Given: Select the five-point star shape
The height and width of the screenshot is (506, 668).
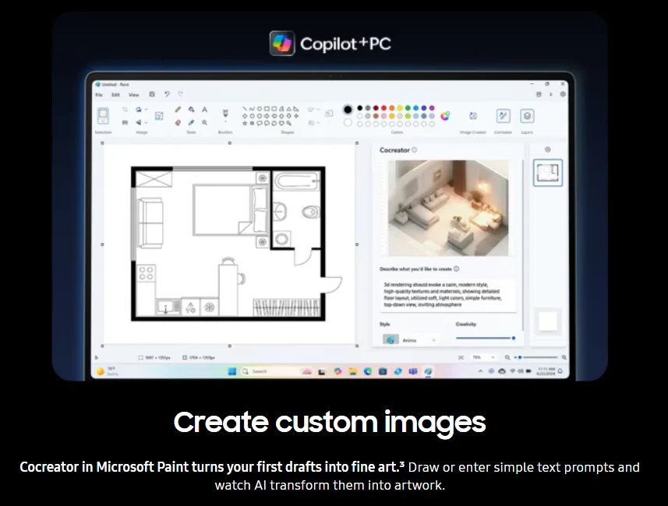Looking at the screenshot, I should click(x=245, y=124).
